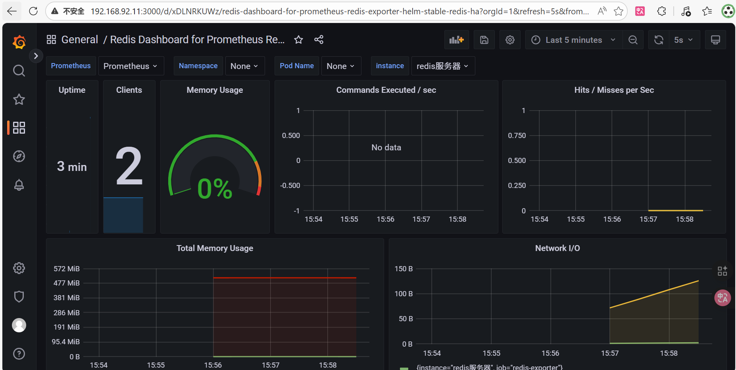
Task: Open the Prometheus datasource dropdown
Action: tap(131, 66)
